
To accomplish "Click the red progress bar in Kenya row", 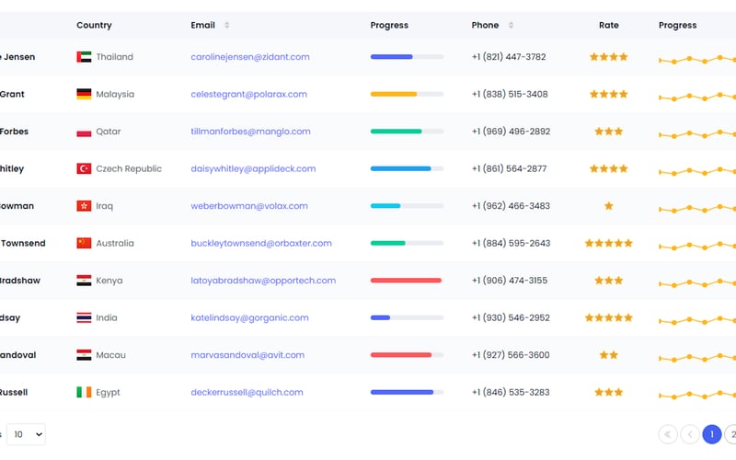I will coord(407,281).
